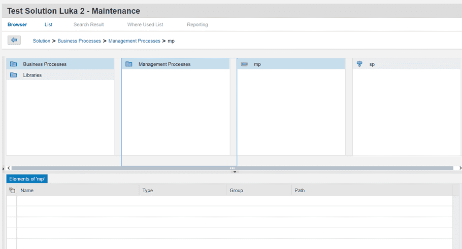Select Management Processes in second column
462x249 pixels.
tap(176, 64)
